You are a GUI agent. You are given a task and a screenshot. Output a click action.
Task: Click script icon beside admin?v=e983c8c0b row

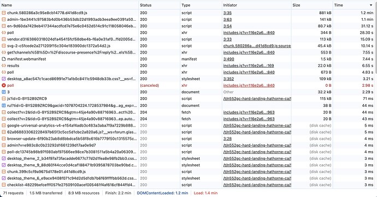pyautogui.click(x=4, y=145)
